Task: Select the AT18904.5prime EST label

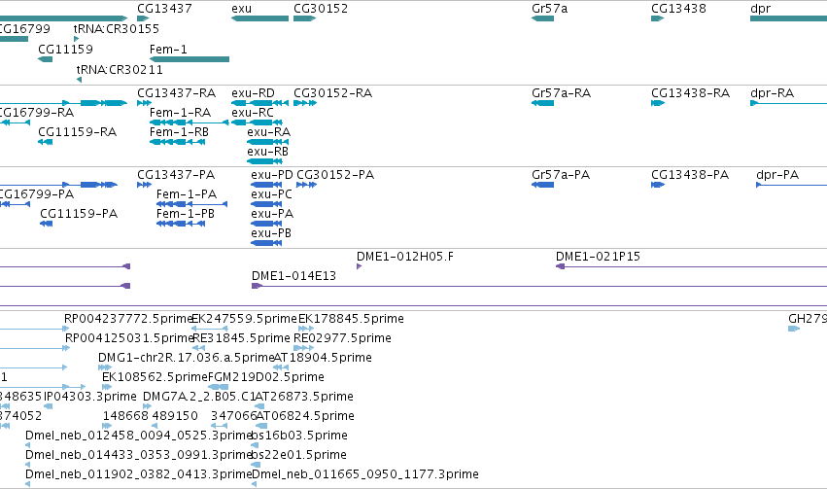Action: coord(323,358)
